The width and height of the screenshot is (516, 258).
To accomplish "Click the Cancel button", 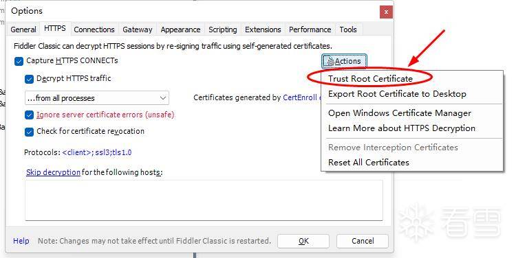I will [x=363, y=241].
